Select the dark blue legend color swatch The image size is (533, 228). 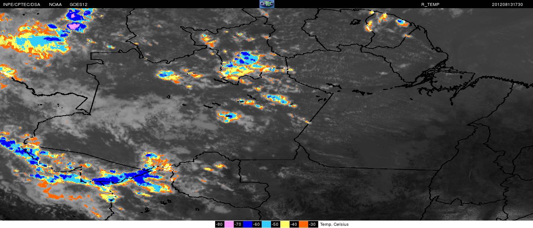point(248,224)
